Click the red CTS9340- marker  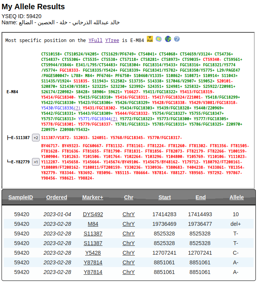(212, 59)
